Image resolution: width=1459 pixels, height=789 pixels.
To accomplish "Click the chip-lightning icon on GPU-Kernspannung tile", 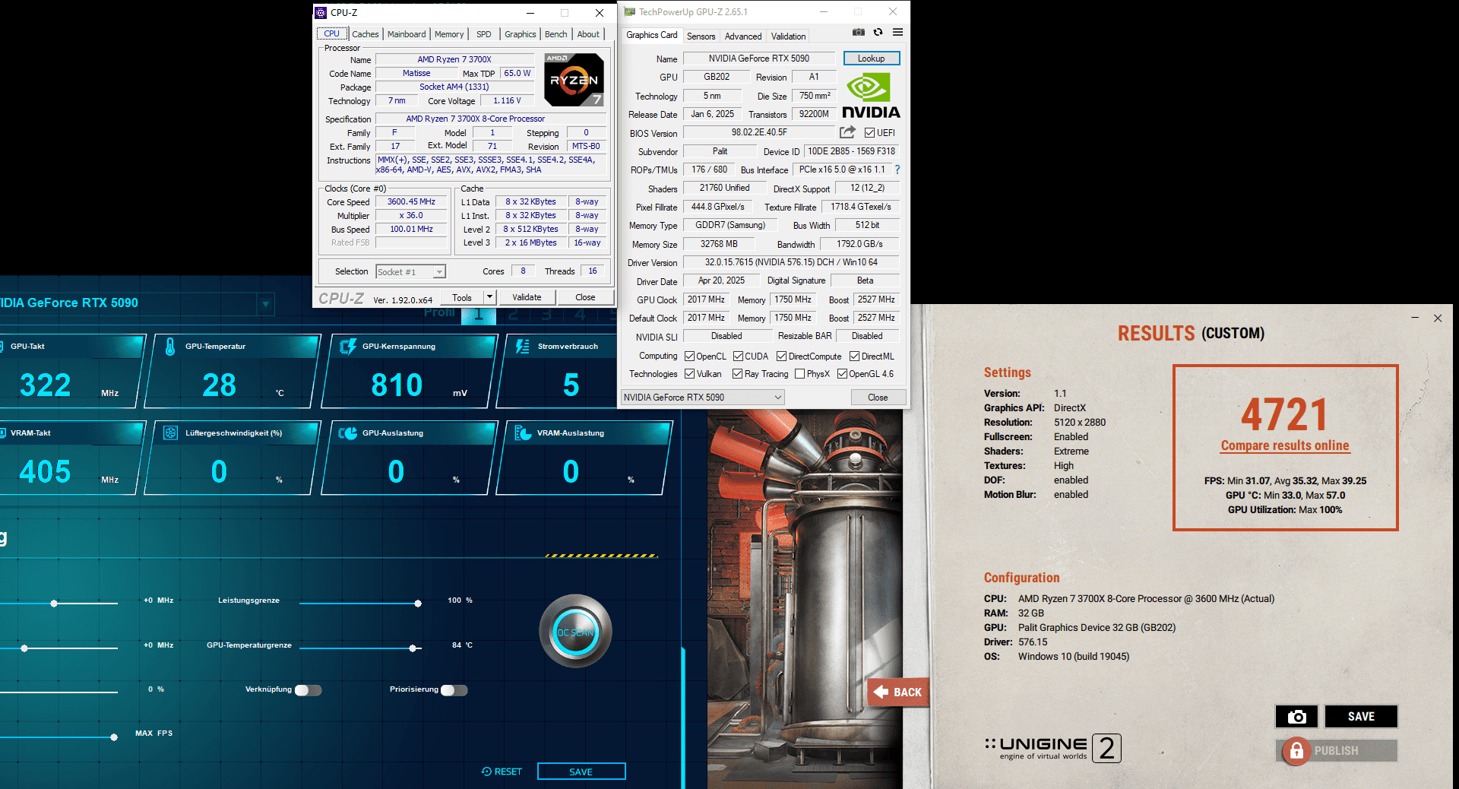I will pos(348,347).
